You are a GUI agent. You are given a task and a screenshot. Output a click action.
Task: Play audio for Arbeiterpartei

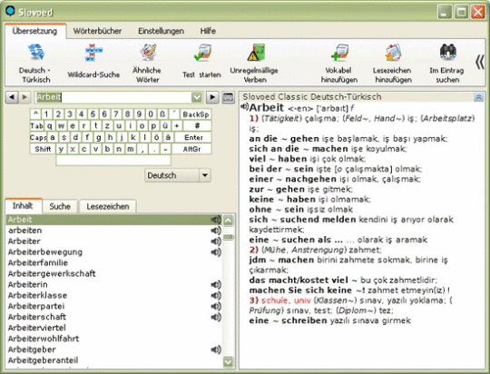216,306
